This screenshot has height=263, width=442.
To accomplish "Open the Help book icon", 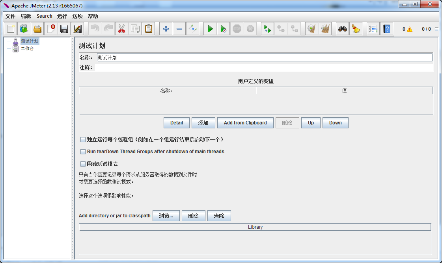I will [387, 29].
